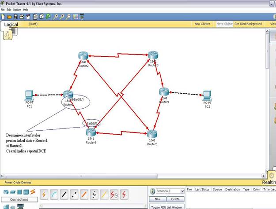276x209 pixels.
Task: Choose the Serial DCE cable with clock
Action: pyautogui.click(x=114, y=194)
